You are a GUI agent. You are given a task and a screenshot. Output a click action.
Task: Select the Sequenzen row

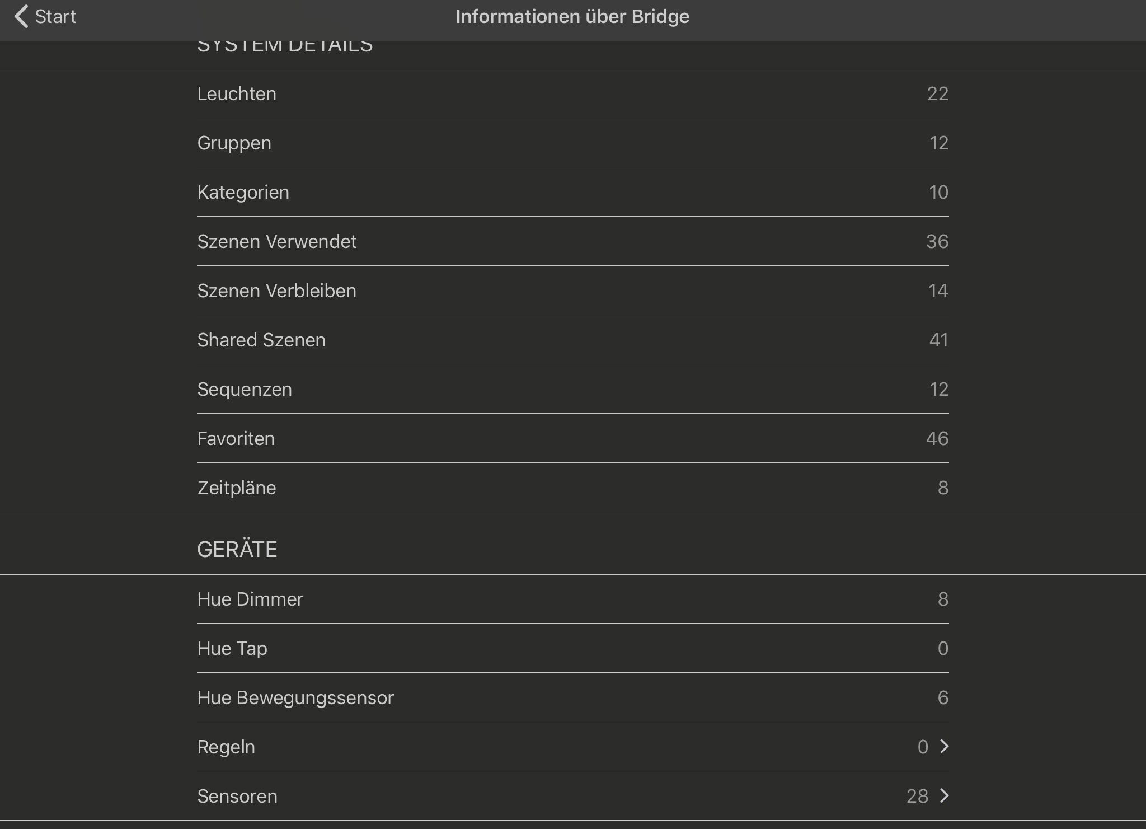coord(572,390)
